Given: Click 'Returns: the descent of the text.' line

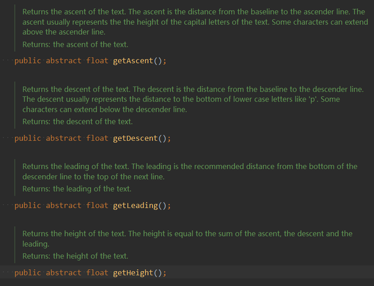Looking at the screenshot, I should pyautogui.click(x=77, y=122).
